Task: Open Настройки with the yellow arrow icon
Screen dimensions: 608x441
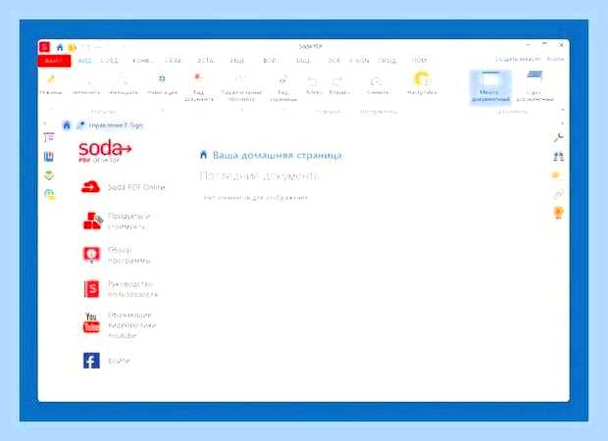Action: coord(422,83)
